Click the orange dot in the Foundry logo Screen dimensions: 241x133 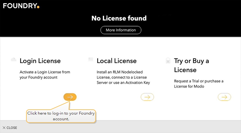tap(38, 7)
